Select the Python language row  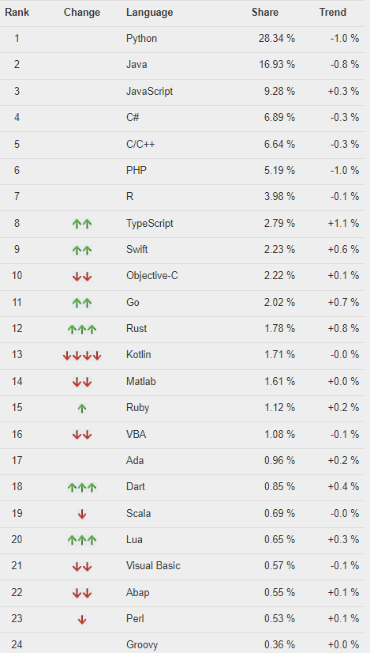click(x=182, y=40)
